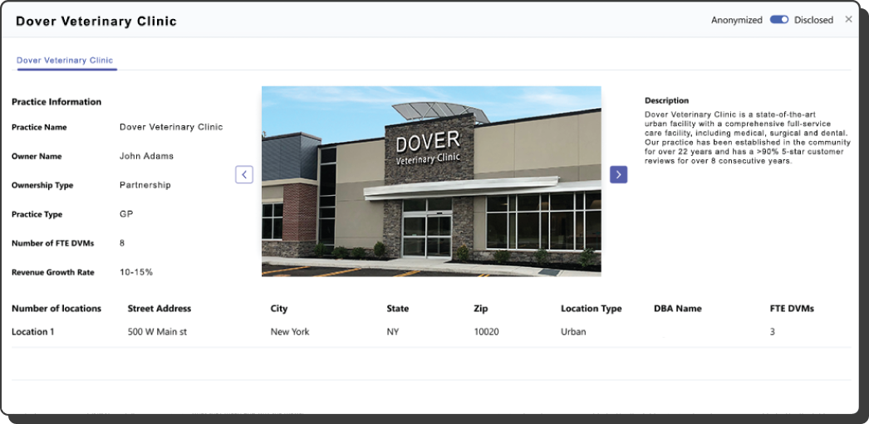Show the next clinic photo
Screen dimensions: 869x424
(618, 174)
